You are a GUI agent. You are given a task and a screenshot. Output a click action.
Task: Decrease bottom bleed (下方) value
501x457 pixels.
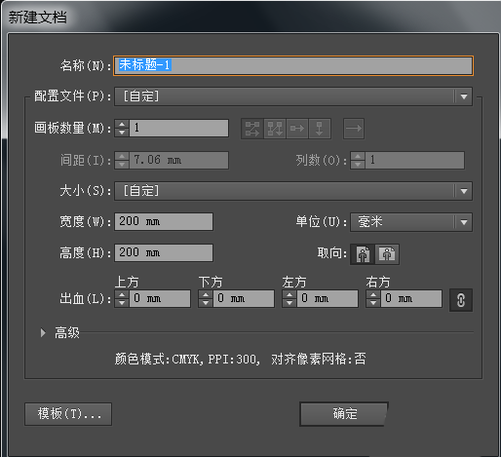[206, 303]
